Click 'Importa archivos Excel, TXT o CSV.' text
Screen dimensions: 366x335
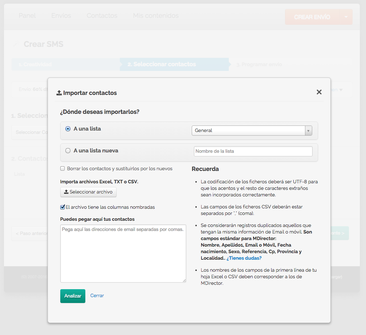pos(99,182)
